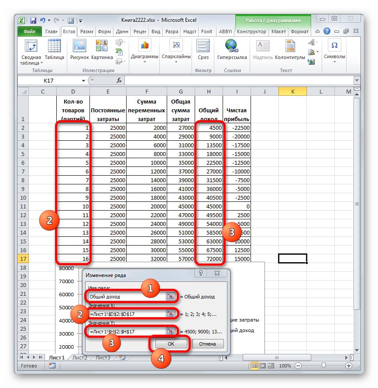Close the Изменение ряда dialog

click(x=217, y=273)
